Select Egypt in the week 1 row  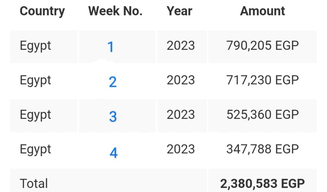tap(35, 46)
